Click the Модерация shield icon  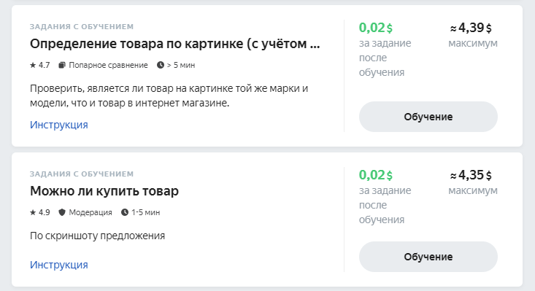62,212
